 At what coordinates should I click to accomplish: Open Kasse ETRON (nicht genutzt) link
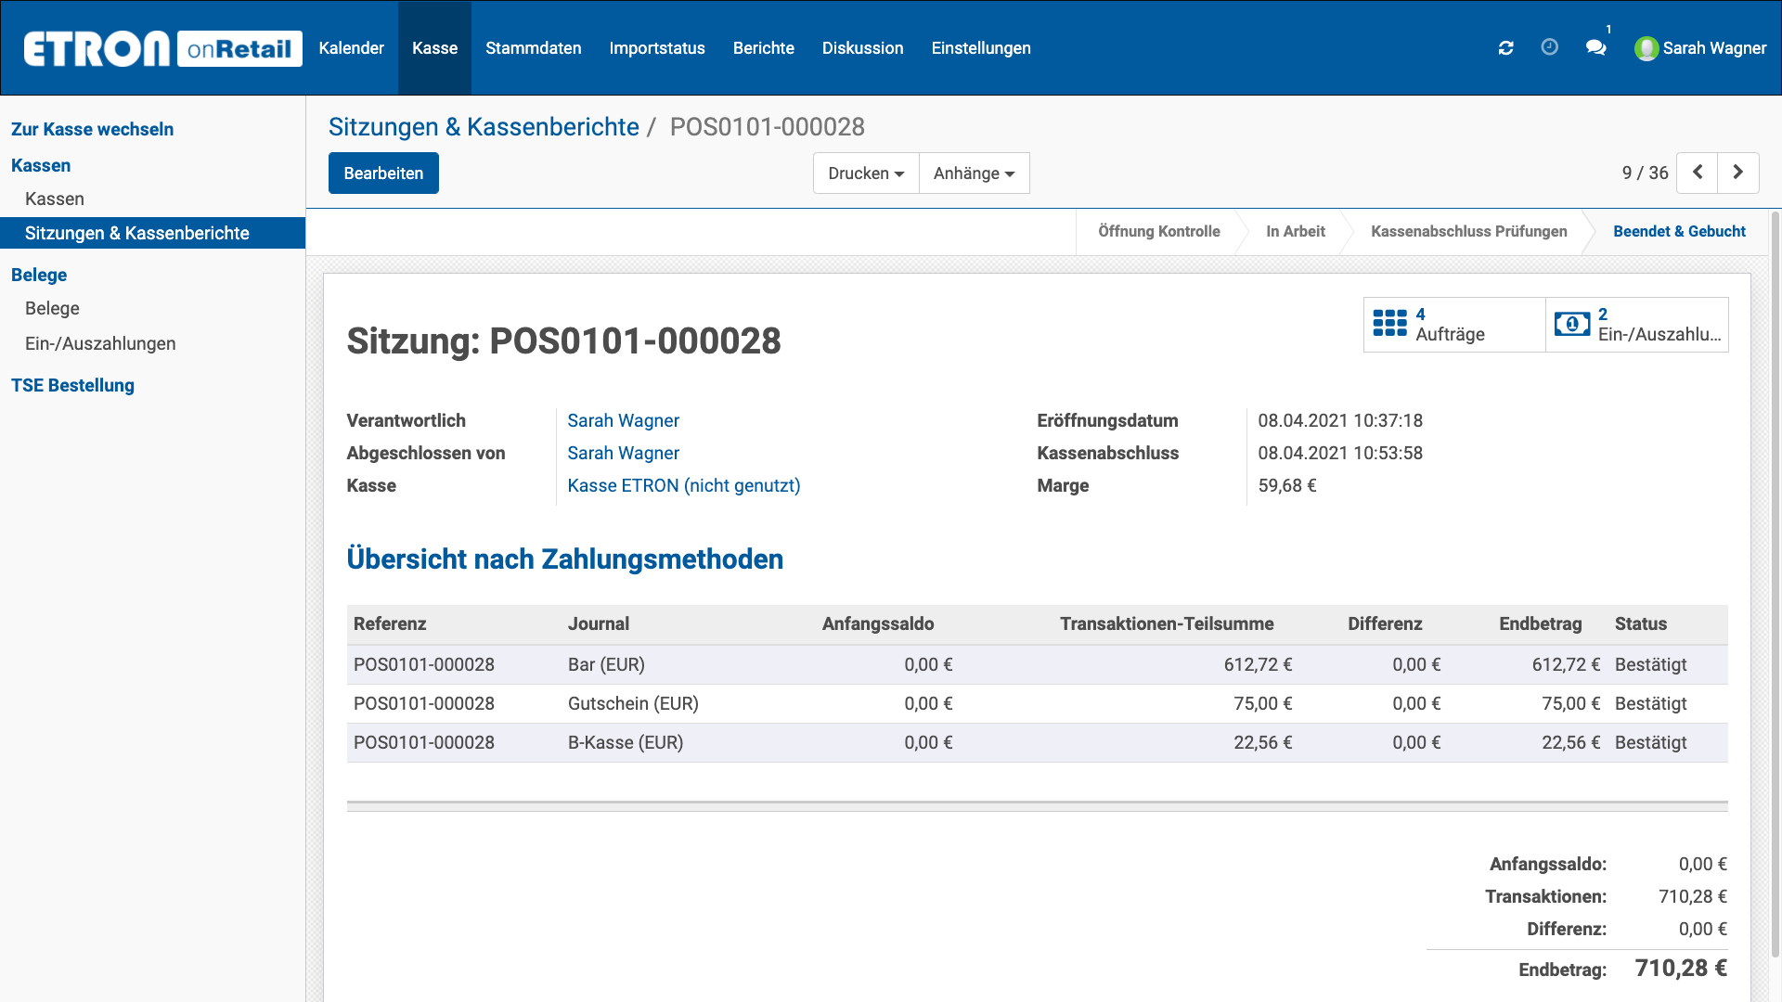pyautogui.click(x=683, y=485)
